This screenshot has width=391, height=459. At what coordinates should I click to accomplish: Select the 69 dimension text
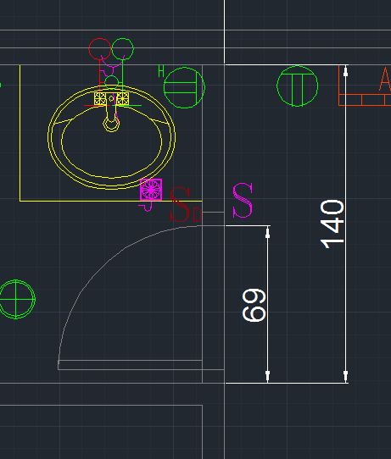coord(254,306)
